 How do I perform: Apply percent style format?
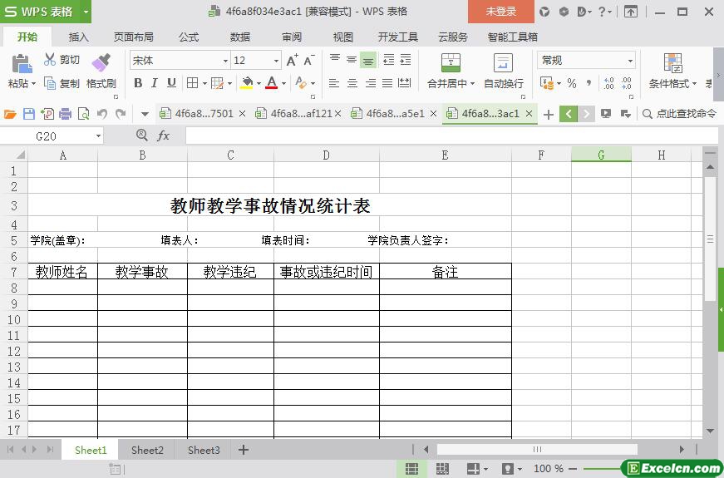tap(572, 83)
